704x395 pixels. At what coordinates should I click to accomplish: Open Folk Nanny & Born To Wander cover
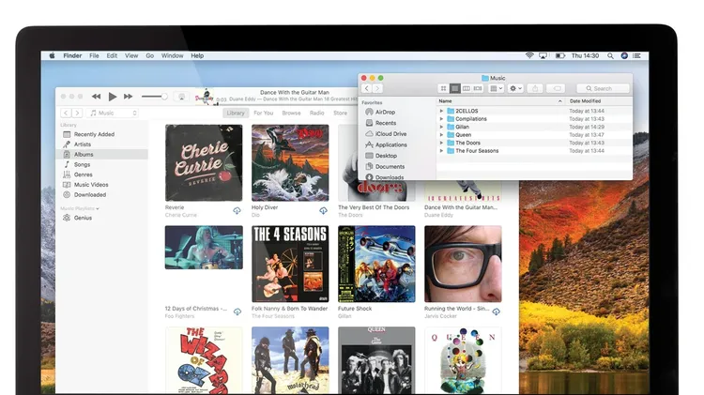[290, 264]
